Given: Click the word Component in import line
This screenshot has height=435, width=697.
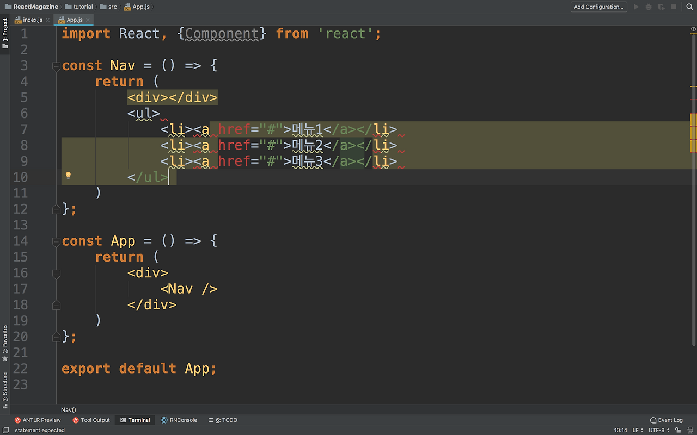Looking at the screenshot, I should point(222,34).
